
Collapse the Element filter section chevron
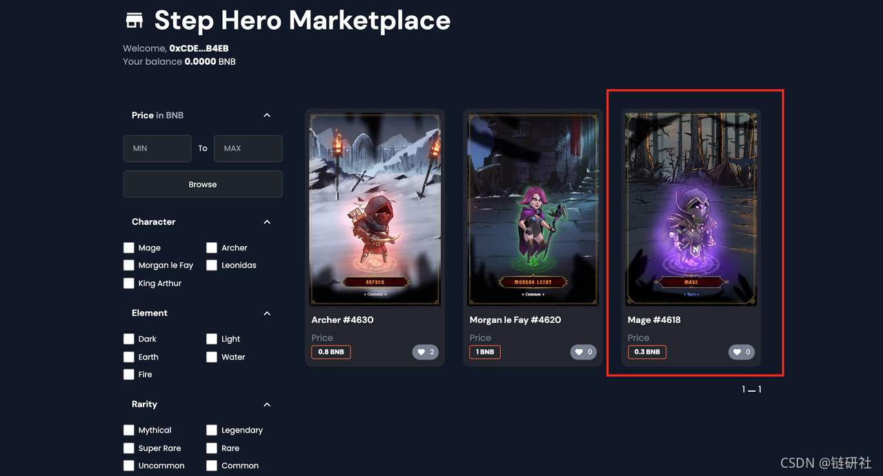(x=267, y=313)
